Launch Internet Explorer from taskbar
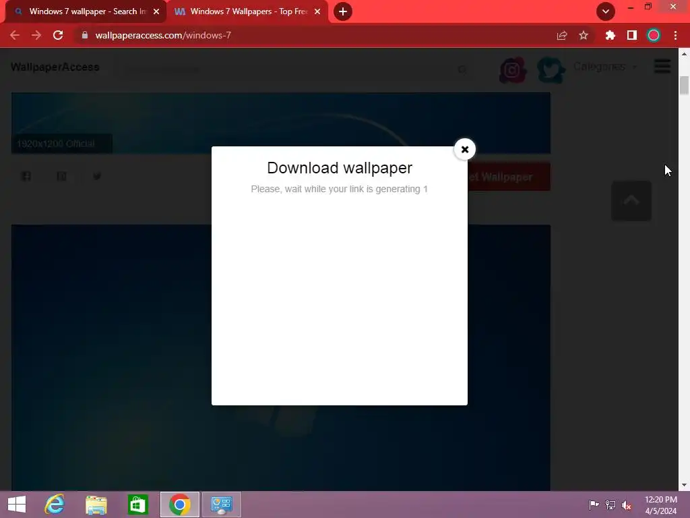This screenshot has height=518, width=690. tap(55, 505)
